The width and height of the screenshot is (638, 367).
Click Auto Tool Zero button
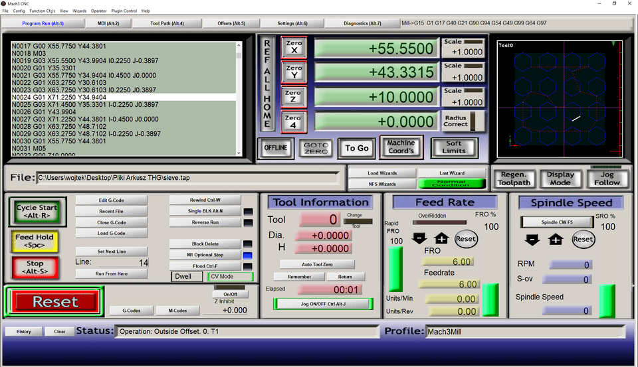coord(317,265)
